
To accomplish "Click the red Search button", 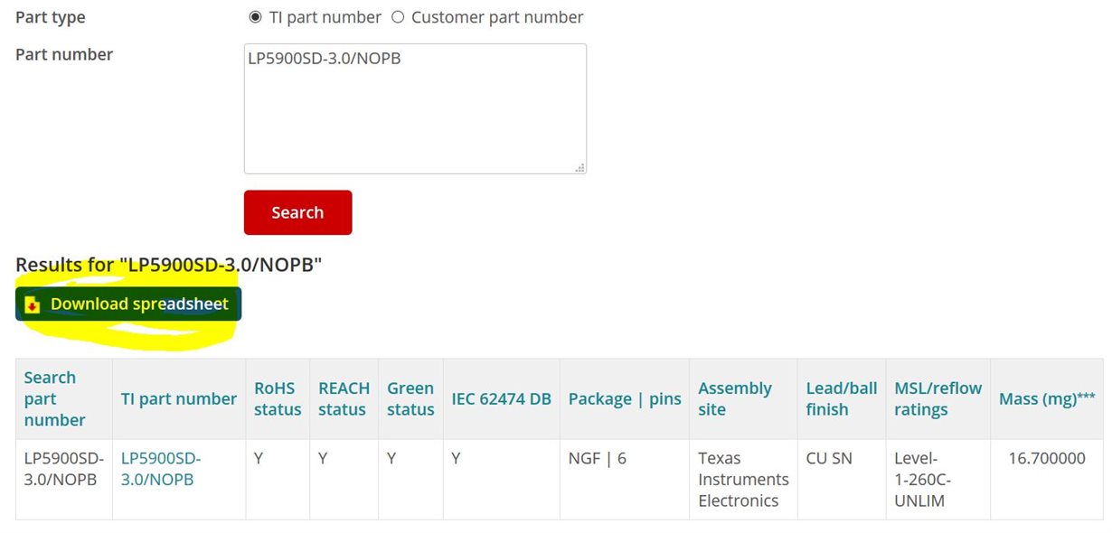I will [x=297, y=212].
